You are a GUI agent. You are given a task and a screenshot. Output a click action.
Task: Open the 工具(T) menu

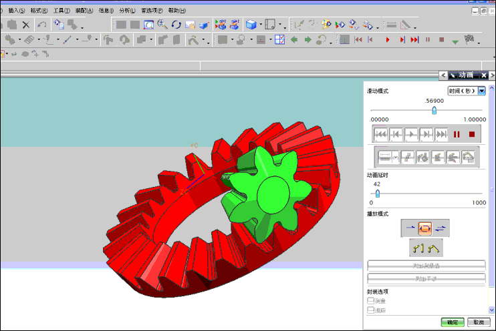click(61, 11)
